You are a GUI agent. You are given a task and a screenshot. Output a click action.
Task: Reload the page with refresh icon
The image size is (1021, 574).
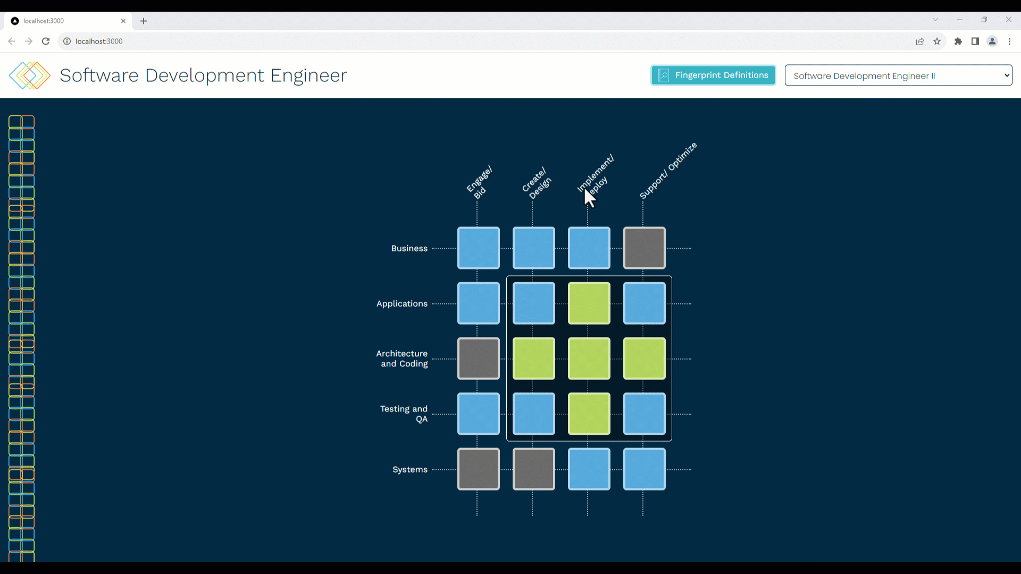[46, 41]
